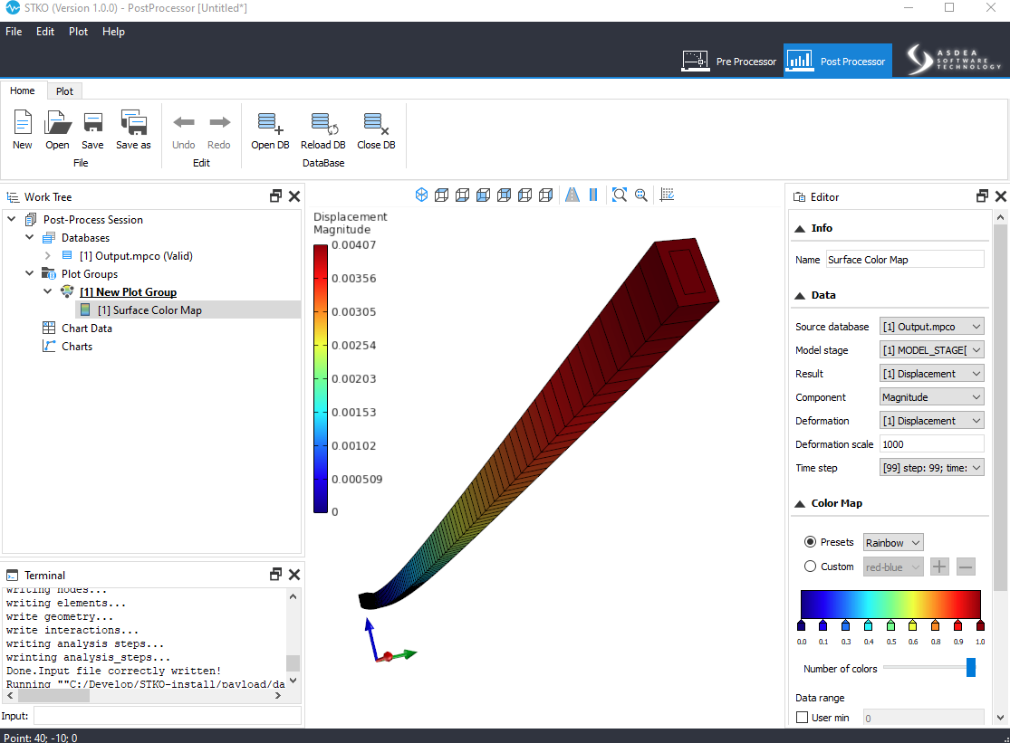Viewport: 1010px width, 743px height.
Task: Open the Help menu
Action: pos(113,32)
